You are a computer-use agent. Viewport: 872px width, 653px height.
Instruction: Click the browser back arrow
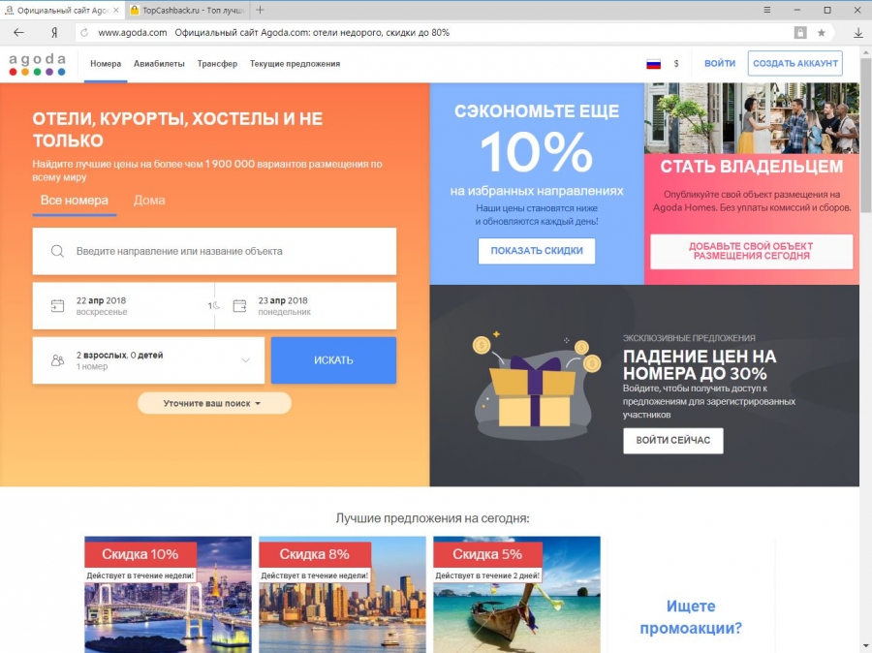coord(18,32)
